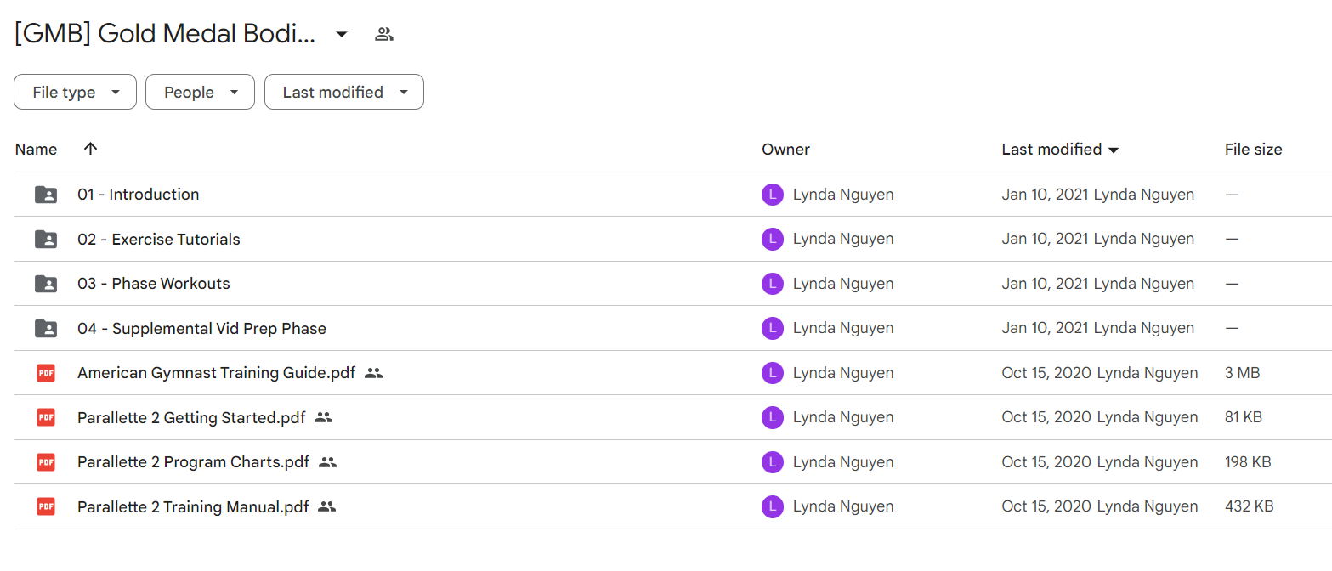Click Oct 15, 2020 date in Parallette 2 Training Manual row

(1046, 507)
